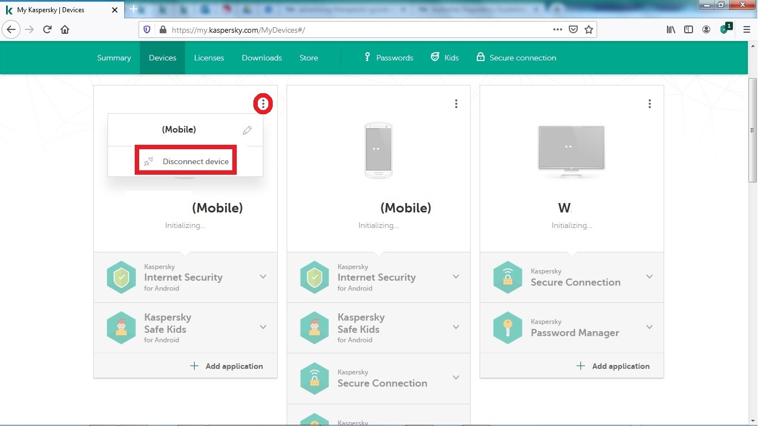Open the three-dot menu on the W computer card
Screen dimensions: 759x426
coord(649,104)
